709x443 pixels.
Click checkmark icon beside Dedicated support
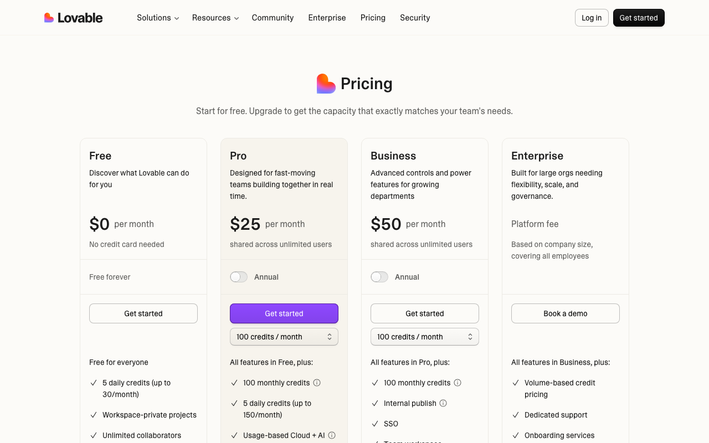(x=516, y=415)
